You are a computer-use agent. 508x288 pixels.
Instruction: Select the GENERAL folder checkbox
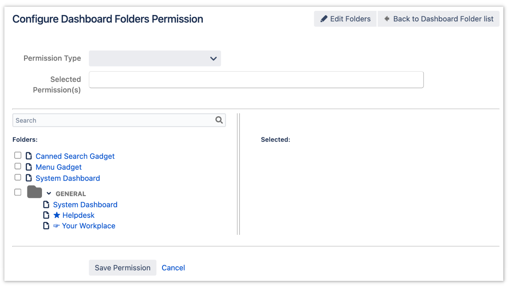[18, 192]
